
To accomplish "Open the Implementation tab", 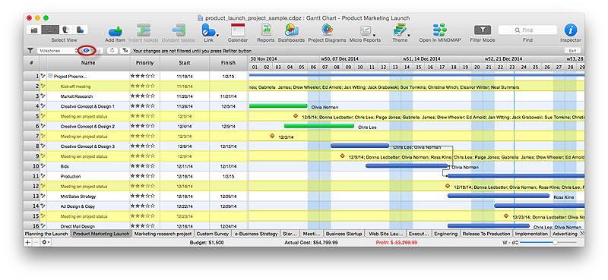I will (x=531, y=234).
